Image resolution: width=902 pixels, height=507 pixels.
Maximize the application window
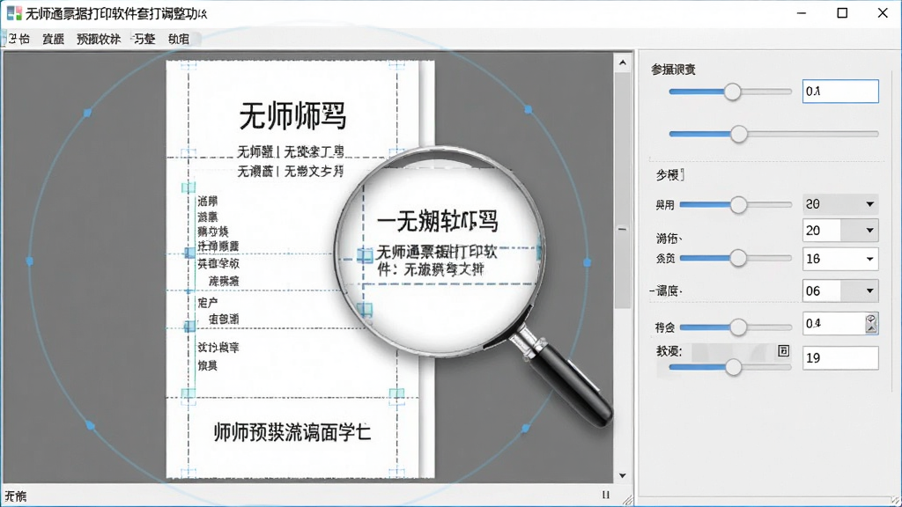(842, 12)
